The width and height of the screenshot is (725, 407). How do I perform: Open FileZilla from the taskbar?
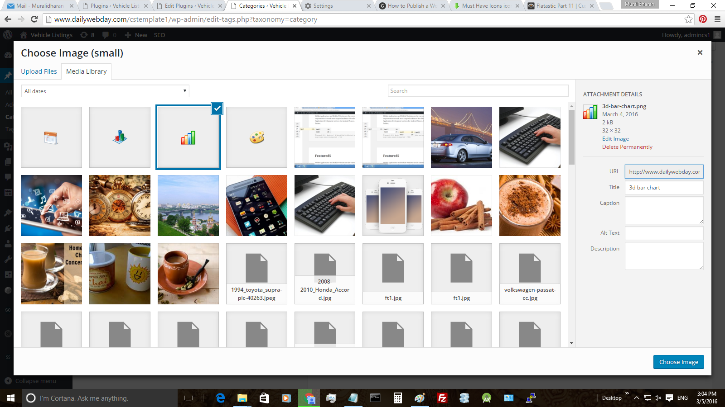442,398
